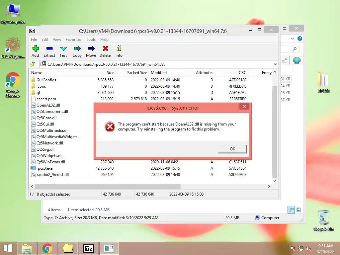Image resolution: width=340 pixels, height=255 pixels.
Task: Open the Help menu
Action: [x=104, y=40]
